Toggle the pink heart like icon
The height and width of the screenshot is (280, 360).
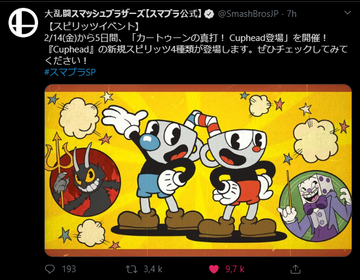coord(214,269)
